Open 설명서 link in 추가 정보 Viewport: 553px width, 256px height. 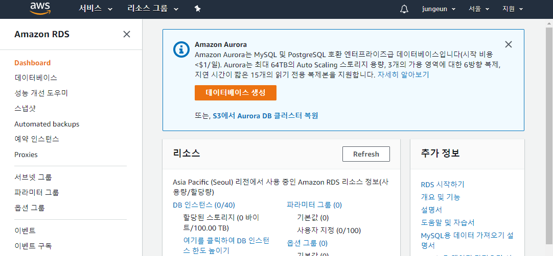click(x=431, y=210)
